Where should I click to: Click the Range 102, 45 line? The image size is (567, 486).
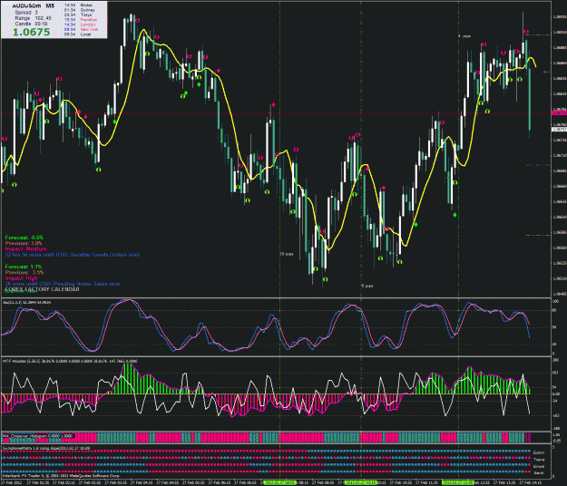(x=33, y=18)
